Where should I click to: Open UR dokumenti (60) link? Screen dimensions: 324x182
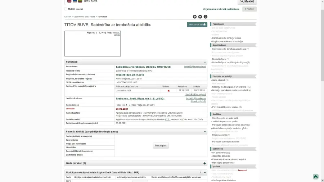tap(221, 153)
